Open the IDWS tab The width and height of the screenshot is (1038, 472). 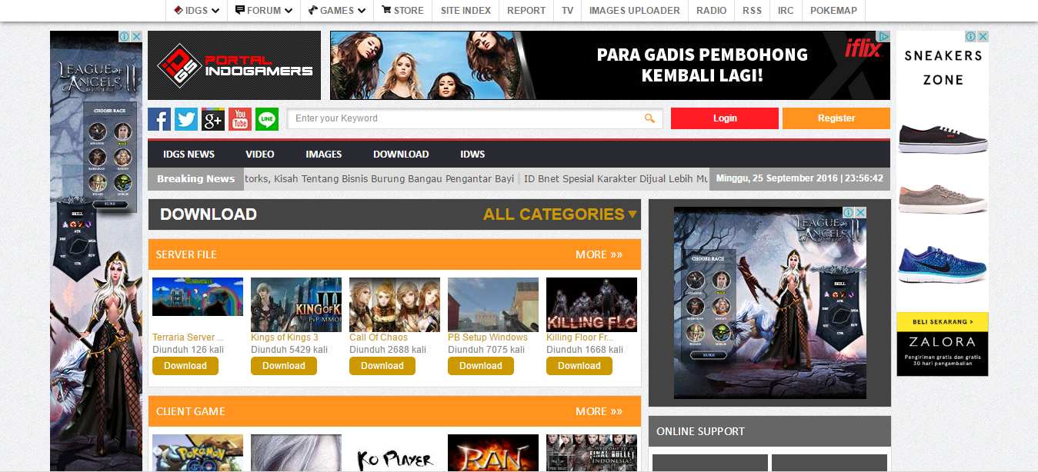[472, 154]
